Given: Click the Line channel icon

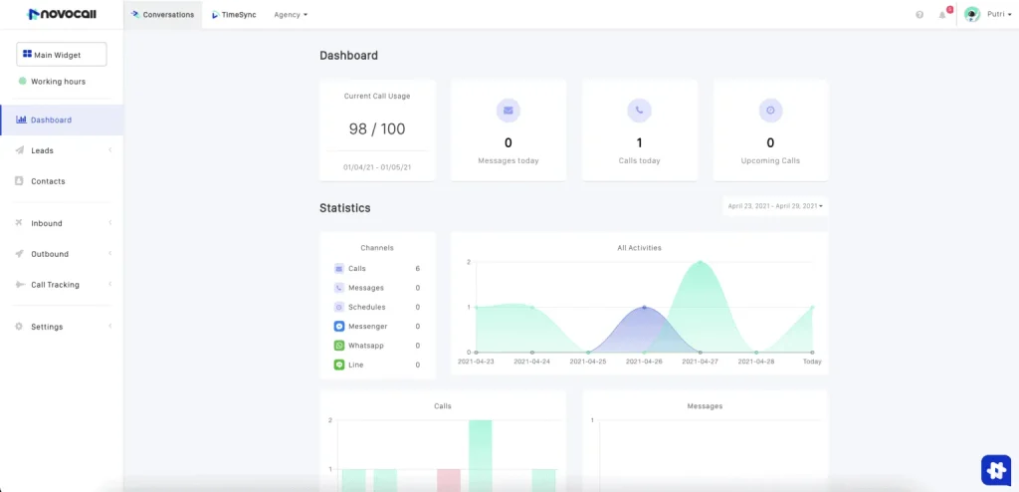Looking at the screenshot, I should pos(339,366).
